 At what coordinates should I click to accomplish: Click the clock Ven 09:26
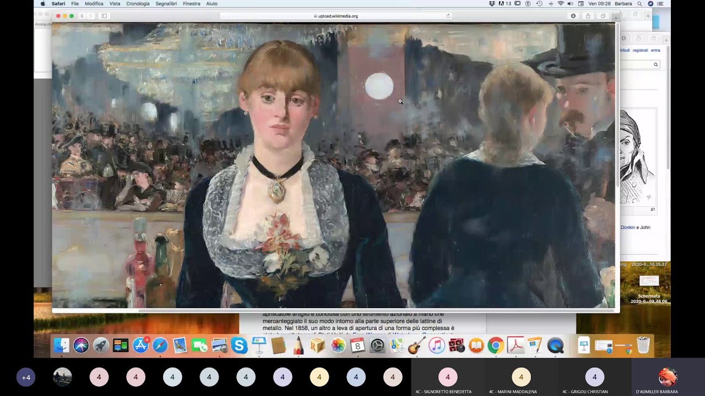(599, 3)
